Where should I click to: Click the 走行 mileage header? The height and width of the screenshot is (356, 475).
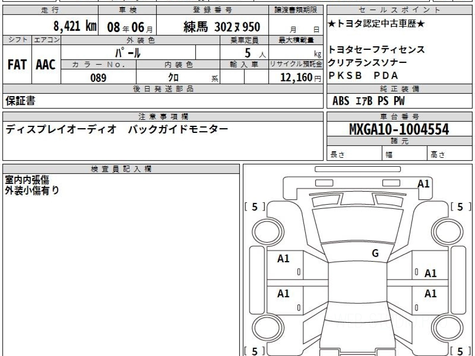pos(50,10)
